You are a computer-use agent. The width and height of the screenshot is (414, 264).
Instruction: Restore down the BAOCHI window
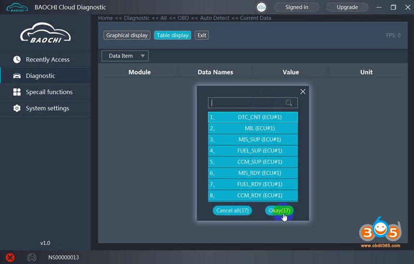click(x=393, y=7)
